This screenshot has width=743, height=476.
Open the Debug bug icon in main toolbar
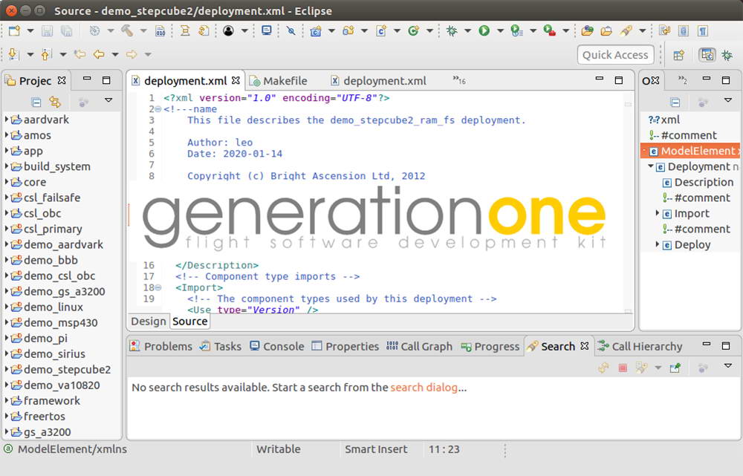pyautogui.click(x=452, y=31)
